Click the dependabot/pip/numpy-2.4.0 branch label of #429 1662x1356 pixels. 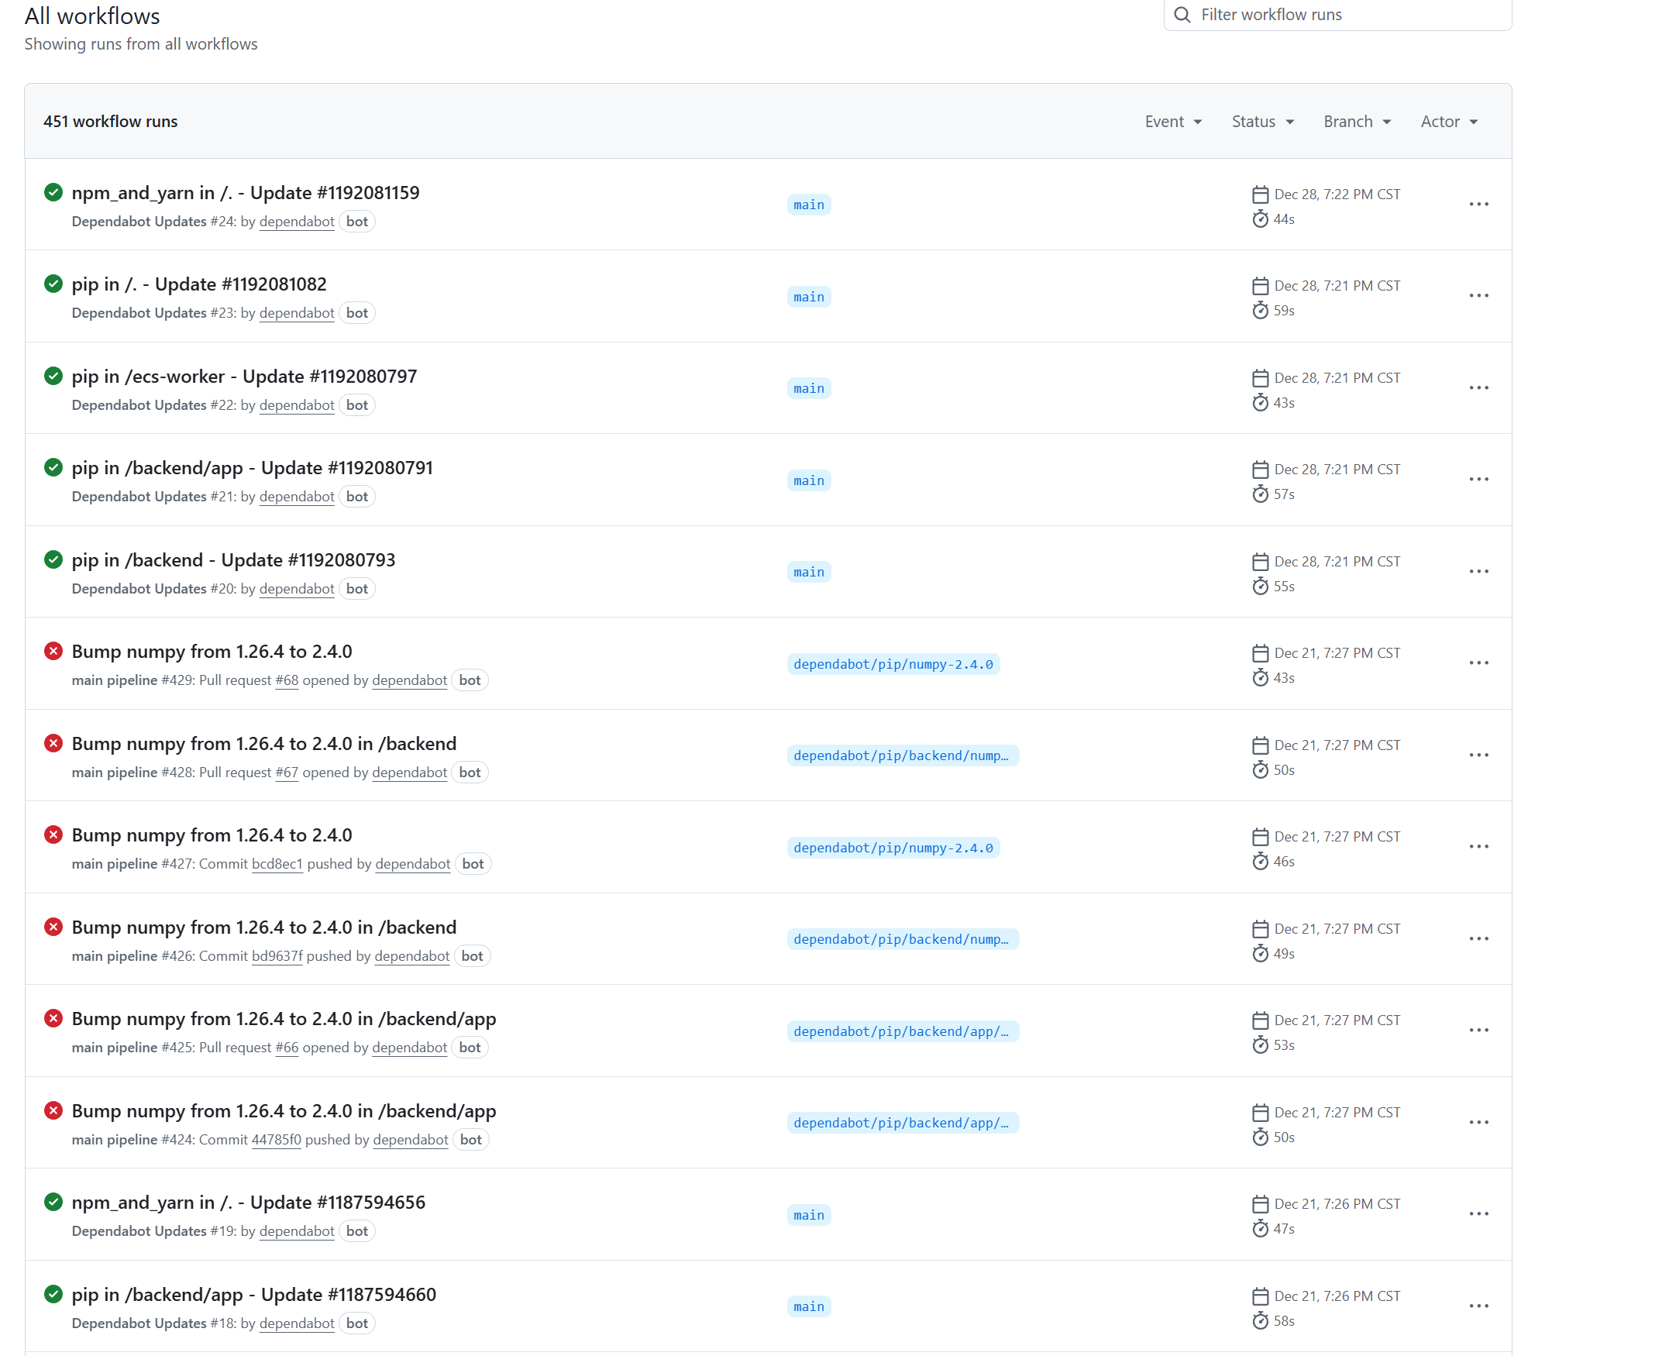coord(893,664)
